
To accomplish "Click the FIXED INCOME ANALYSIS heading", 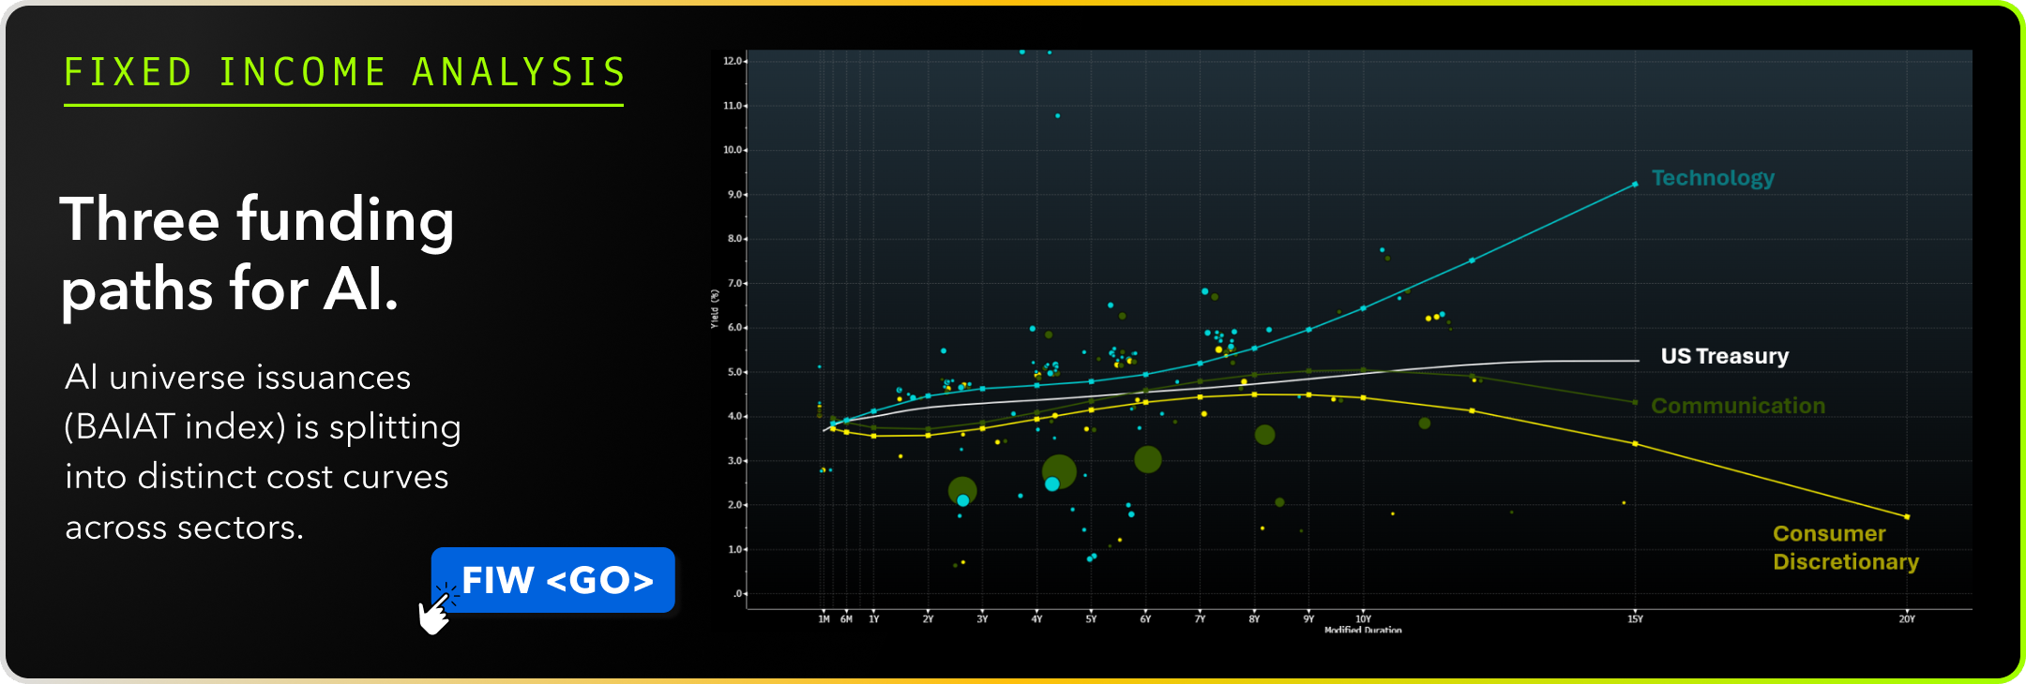I will click(344, 73).
